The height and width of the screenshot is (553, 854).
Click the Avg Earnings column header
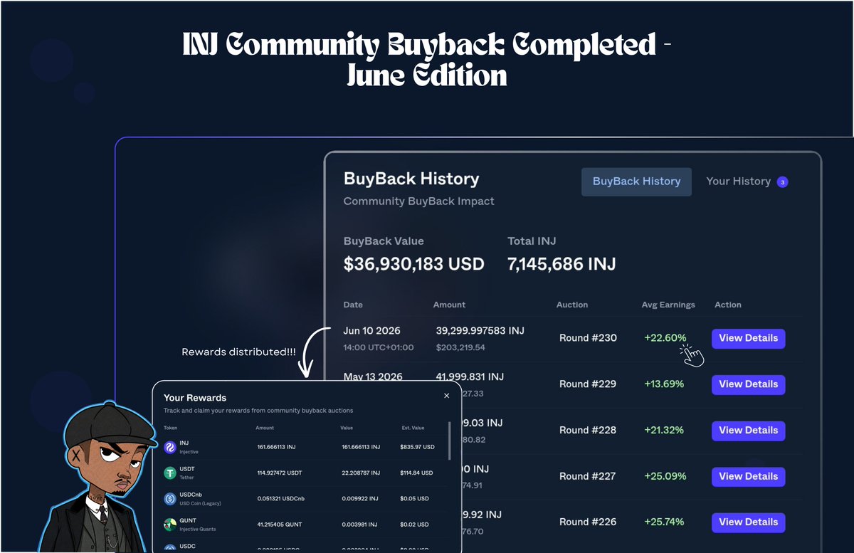tap(668, 305)
